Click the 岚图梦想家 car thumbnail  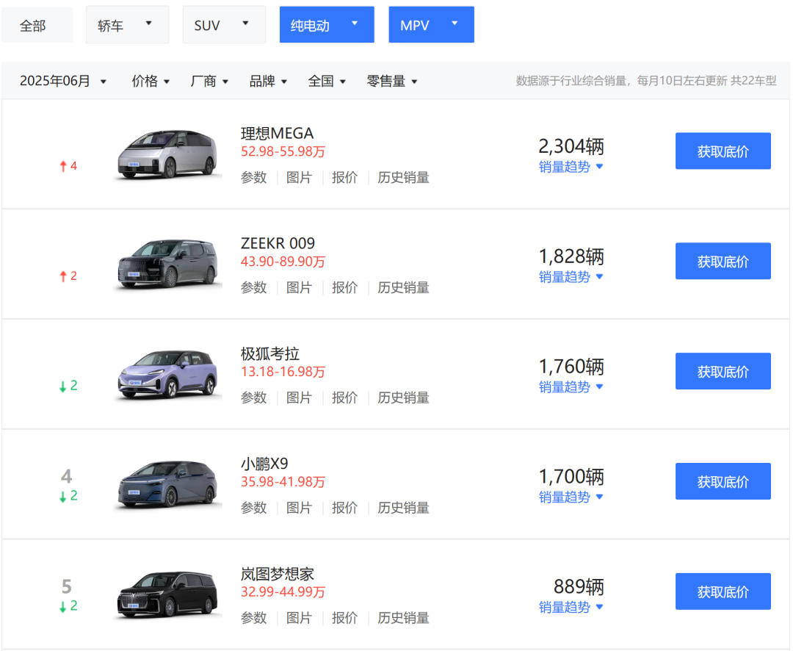[x=168, y=595]
